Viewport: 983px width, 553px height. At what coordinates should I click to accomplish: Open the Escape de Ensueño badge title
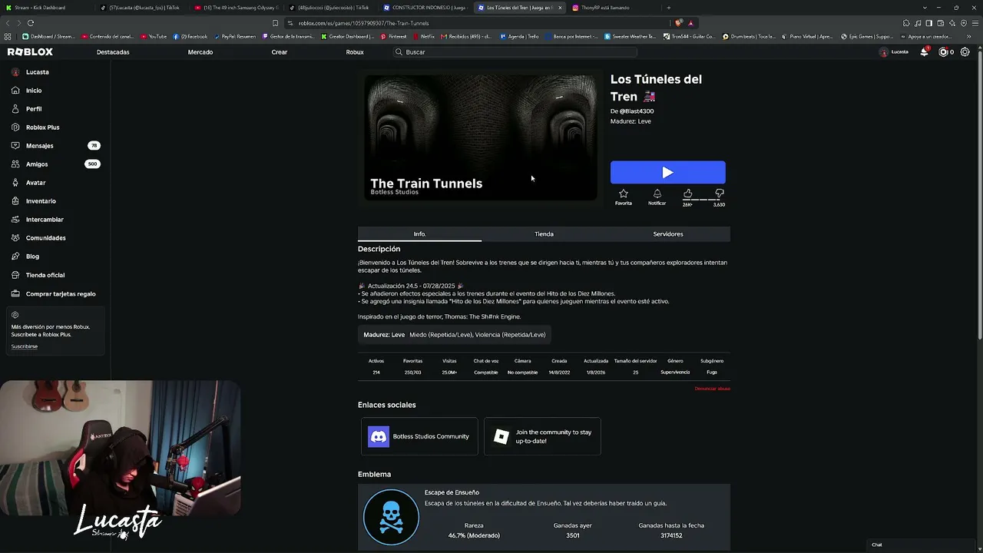tap(452, 492)
